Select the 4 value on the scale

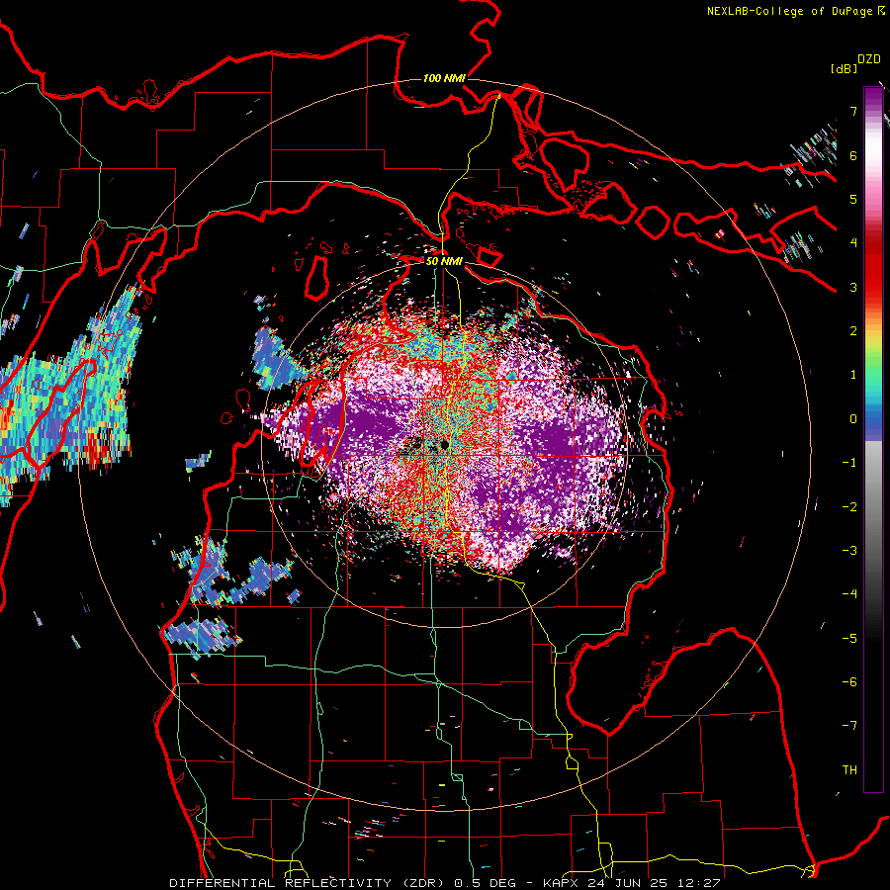[x=853, y=243]
